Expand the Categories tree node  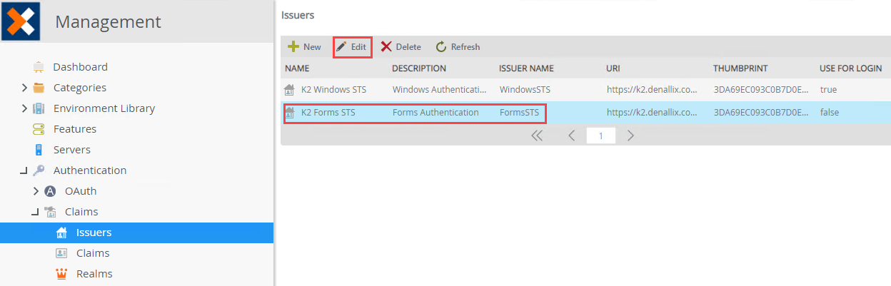(24, 88)
